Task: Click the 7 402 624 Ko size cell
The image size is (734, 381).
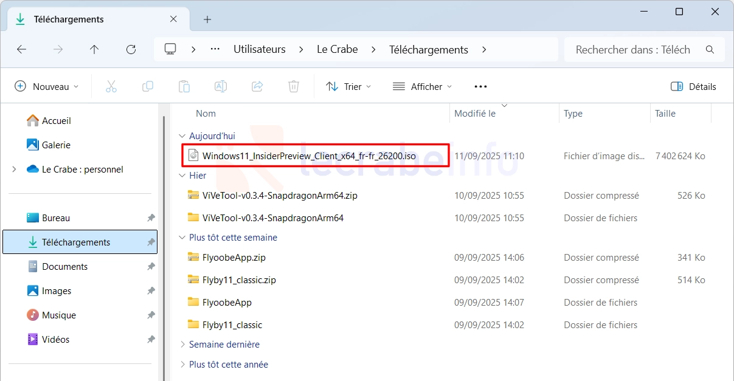Action: click(x=680, y=156)
